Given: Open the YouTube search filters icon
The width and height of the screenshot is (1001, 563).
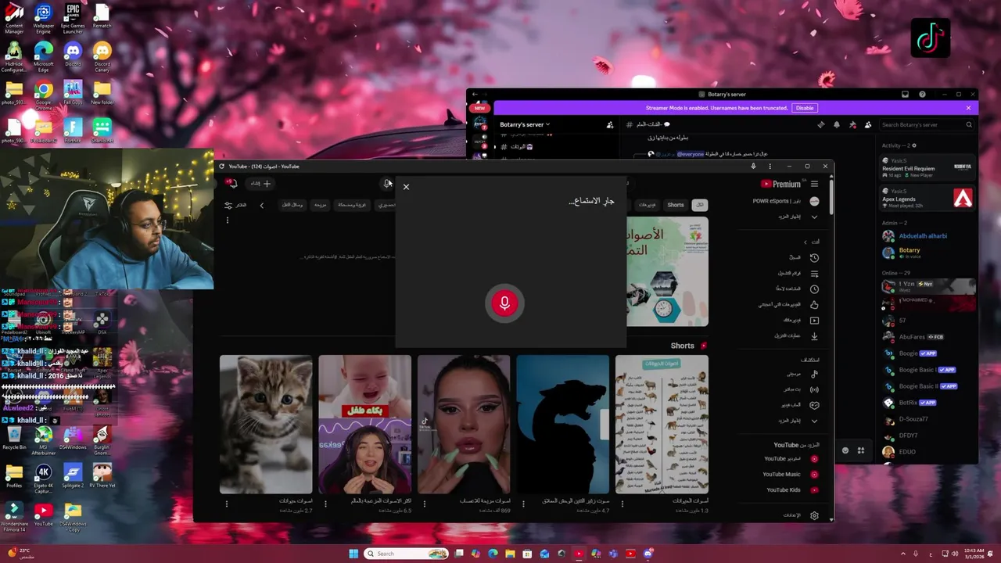Looking at the screenshot, I should [228, 205].
